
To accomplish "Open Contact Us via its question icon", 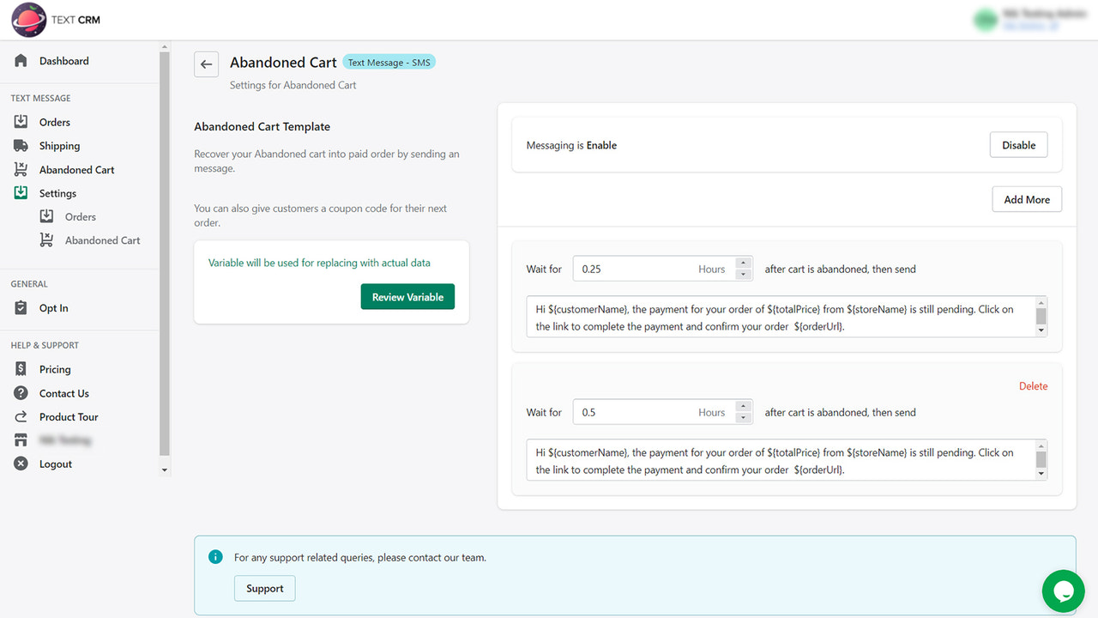I will coord(21,392).
